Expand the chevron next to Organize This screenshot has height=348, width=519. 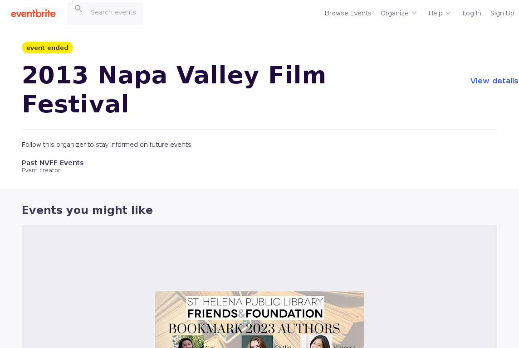point(414,13)
